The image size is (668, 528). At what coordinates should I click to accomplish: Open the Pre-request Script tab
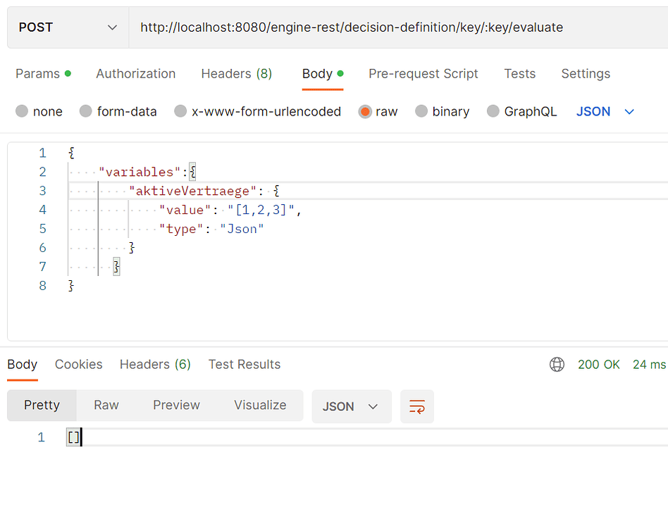point(423,74)
